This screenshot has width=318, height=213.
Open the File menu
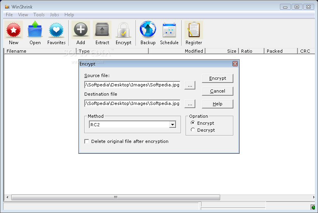click(9, 15)
